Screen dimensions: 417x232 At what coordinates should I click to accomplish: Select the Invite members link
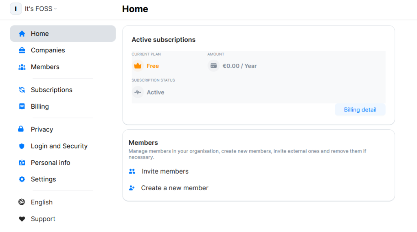[x=165, y=172]
